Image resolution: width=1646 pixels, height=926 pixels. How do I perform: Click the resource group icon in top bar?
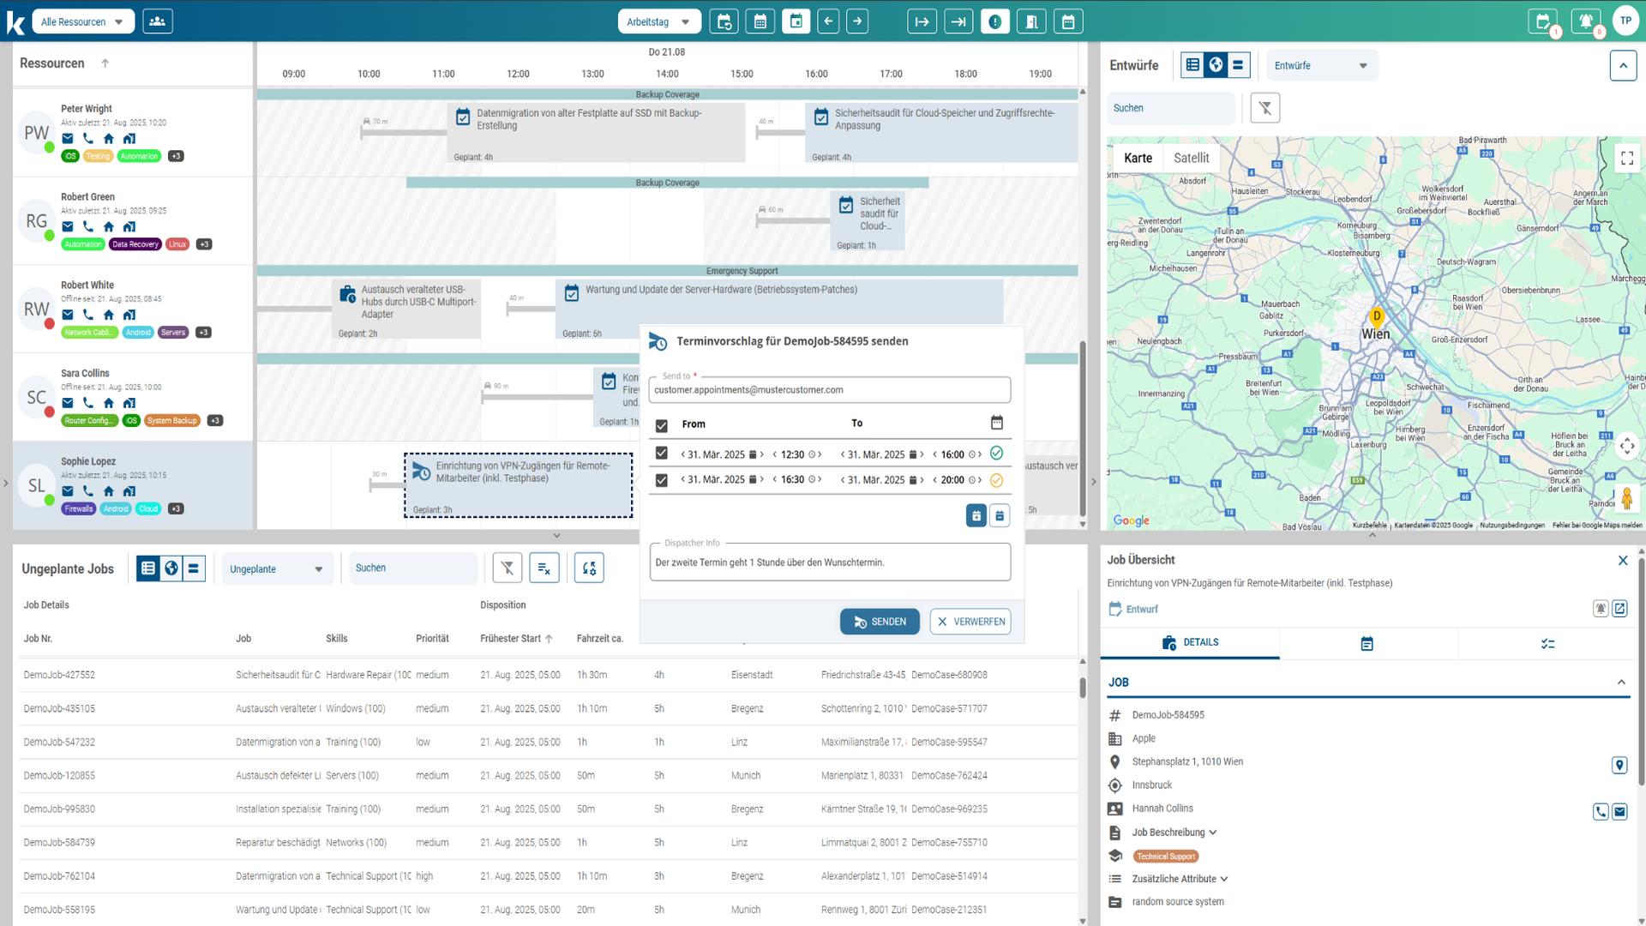tap(157, 21)
